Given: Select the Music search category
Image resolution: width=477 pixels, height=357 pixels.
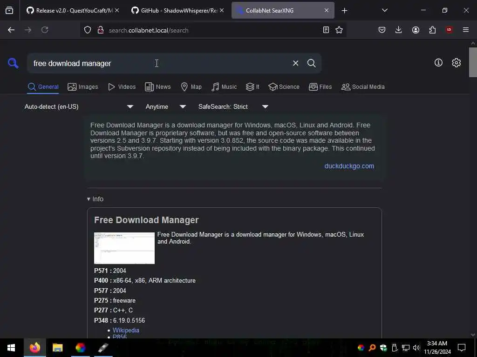Looking at the screenshot, I should 224,87.
